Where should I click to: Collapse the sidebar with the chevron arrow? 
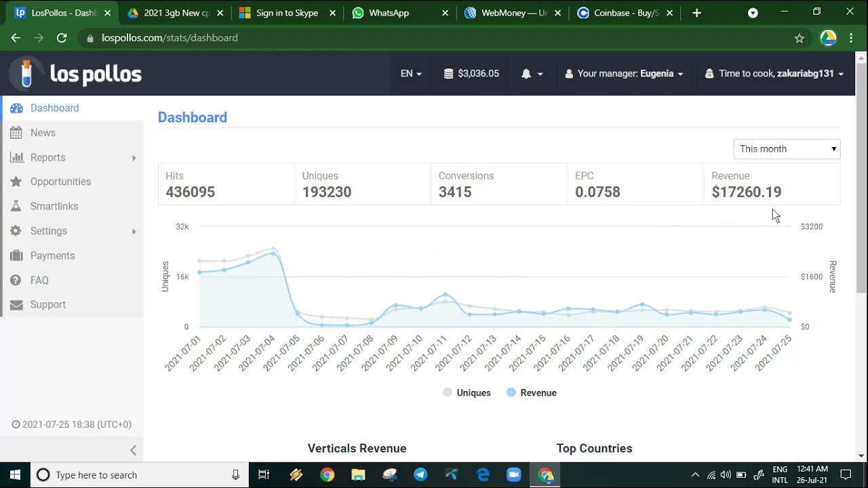tap(133, 450)
